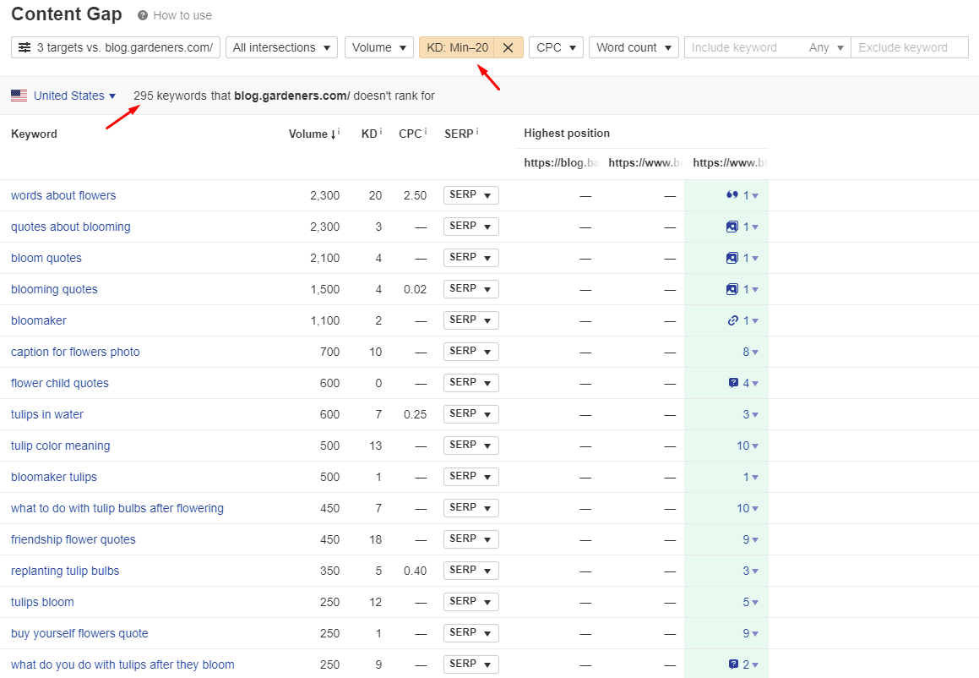Expand position 9 for friendship flower quotes
Image resolution: width=979 pixels, height=678 pixels.
(x=750, y=539)
